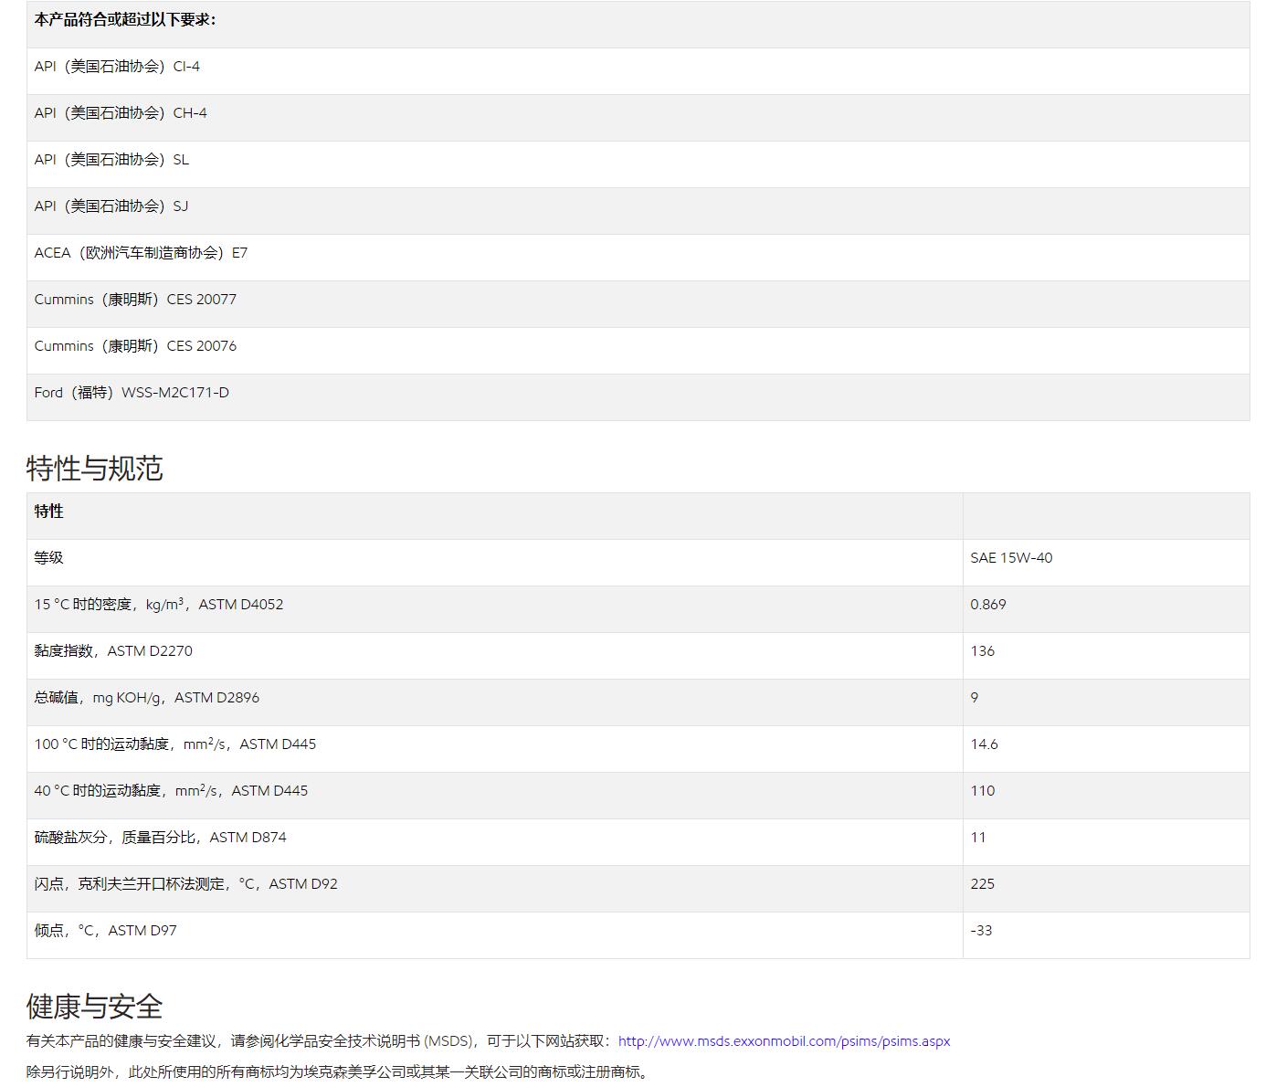Open the msds.exxonmobil.com MSDS link
Image resolution: width=1276 pixels, height=1087 pixels.
(784, 1041)
